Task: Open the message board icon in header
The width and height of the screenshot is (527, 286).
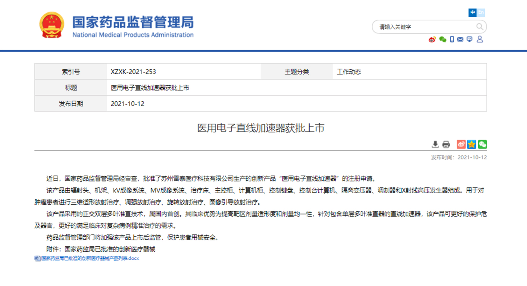Action: coord(469,39)
